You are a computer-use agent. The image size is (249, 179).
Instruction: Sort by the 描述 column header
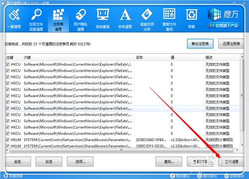222,58
